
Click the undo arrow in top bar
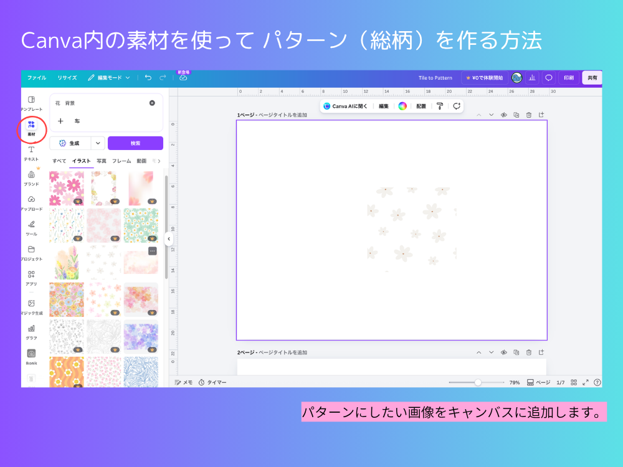tap(148, 77)
